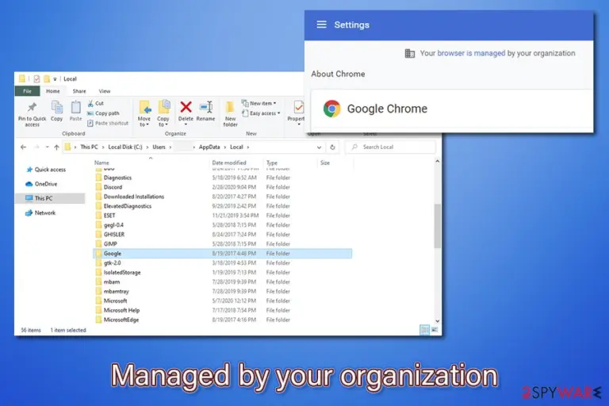Open the Easy access dropdown
This screenshot has height=406, width=609.
point(261,113)
